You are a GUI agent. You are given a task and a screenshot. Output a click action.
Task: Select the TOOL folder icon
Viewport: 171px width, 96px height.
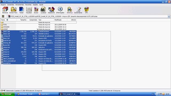[2, 25]
